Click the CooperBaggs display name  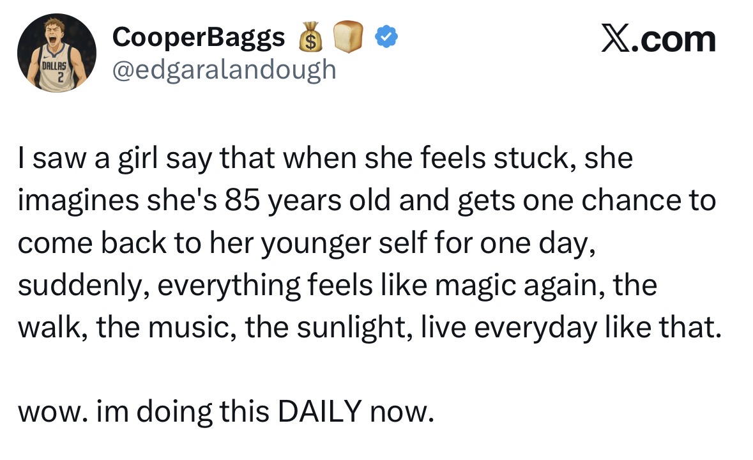[199, 38]
